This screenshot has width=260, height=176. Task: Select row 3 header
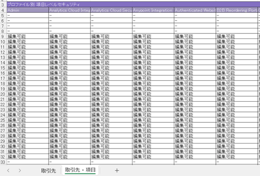(3, 5)
